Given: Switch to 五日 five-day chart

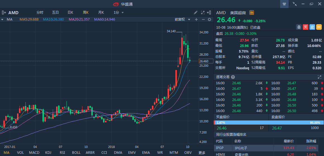Looking at the screenshot, I should 55,13.
